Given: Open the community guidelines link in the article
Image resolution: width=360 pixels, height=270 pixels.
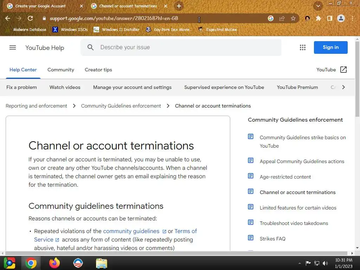Looking at the screenshot, I should 131,231.
